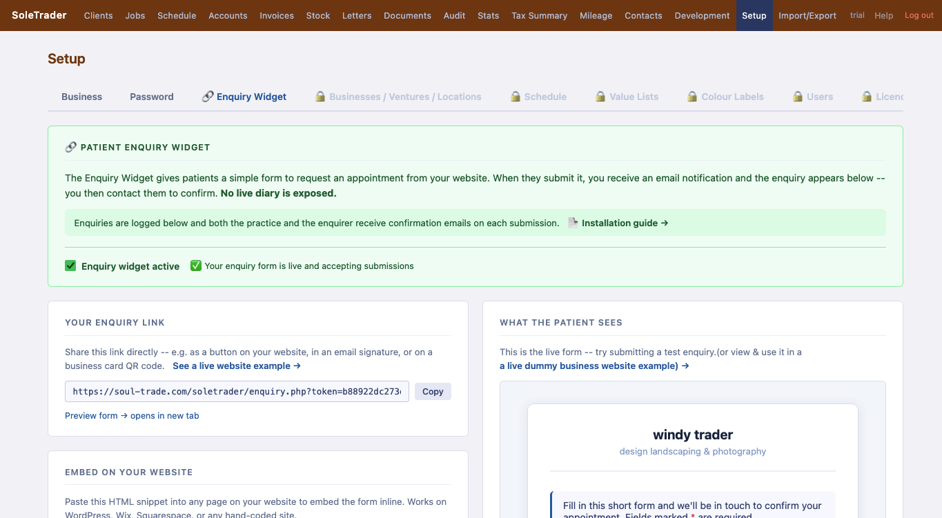The image size is (942, 518).
Task: Click the padlock icon before Schedule tab
Action: [x=516, y=97]
